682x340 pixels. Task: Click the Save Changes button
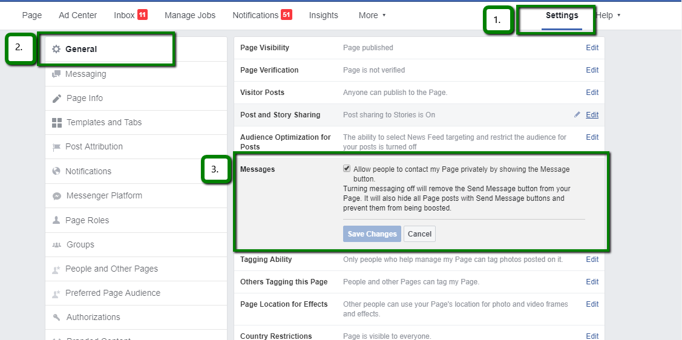coord(372,234)
